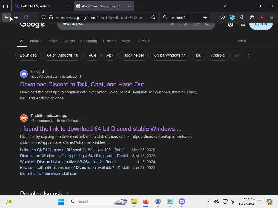List all tabs with the chevron
Viewport: 278px width, 208px height.
[224, 6]
